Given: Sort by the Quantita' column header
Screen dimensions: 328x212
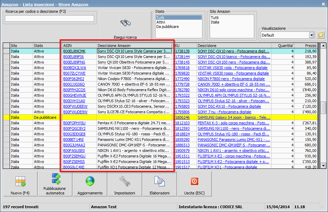Looking at the screenshot, I should click(x=283, y=46).
